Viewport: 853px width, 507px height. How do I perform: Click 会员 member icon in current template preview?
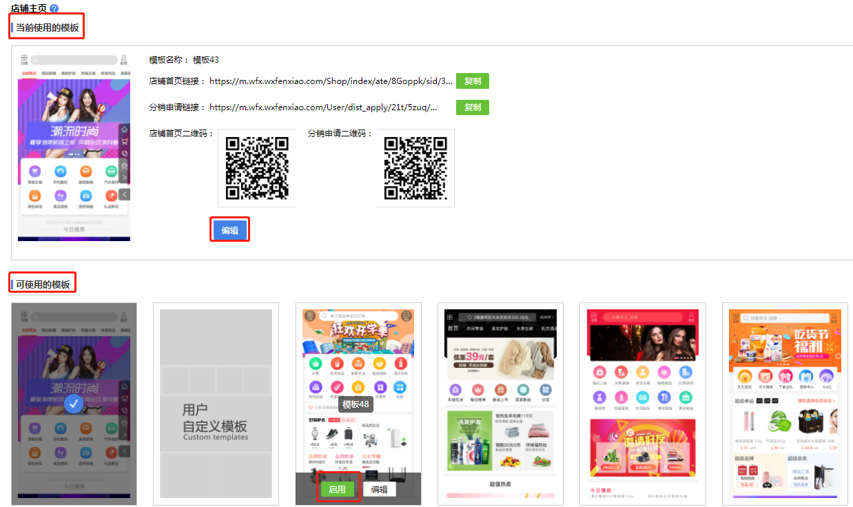coord(124,60)
